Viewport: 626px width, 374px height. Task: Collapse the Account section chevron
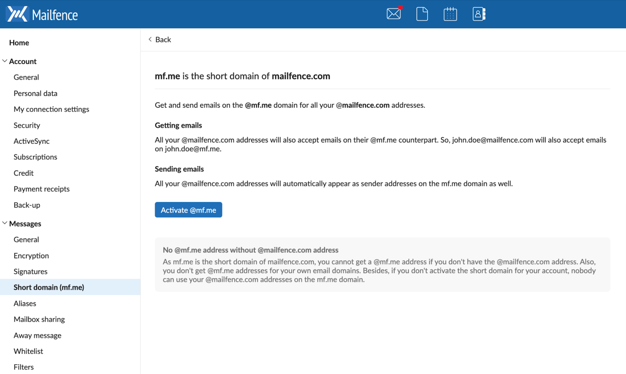tap(5, 61)
